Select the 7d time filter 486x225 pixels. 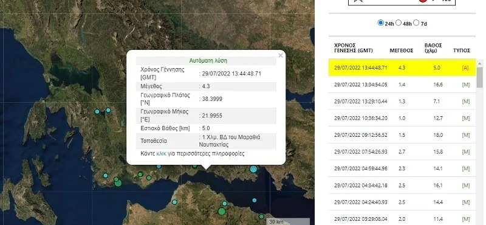click(x=416, y=22)
